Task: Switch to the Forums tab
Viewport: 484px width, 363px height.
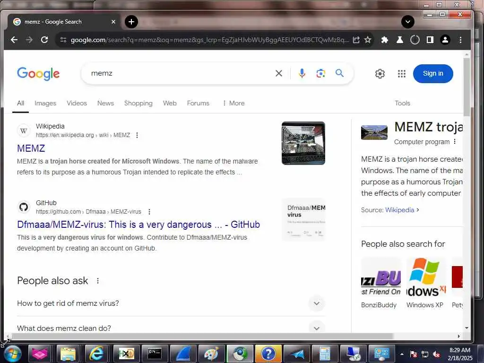Action: pyautogui.click(x=198, y=103)
